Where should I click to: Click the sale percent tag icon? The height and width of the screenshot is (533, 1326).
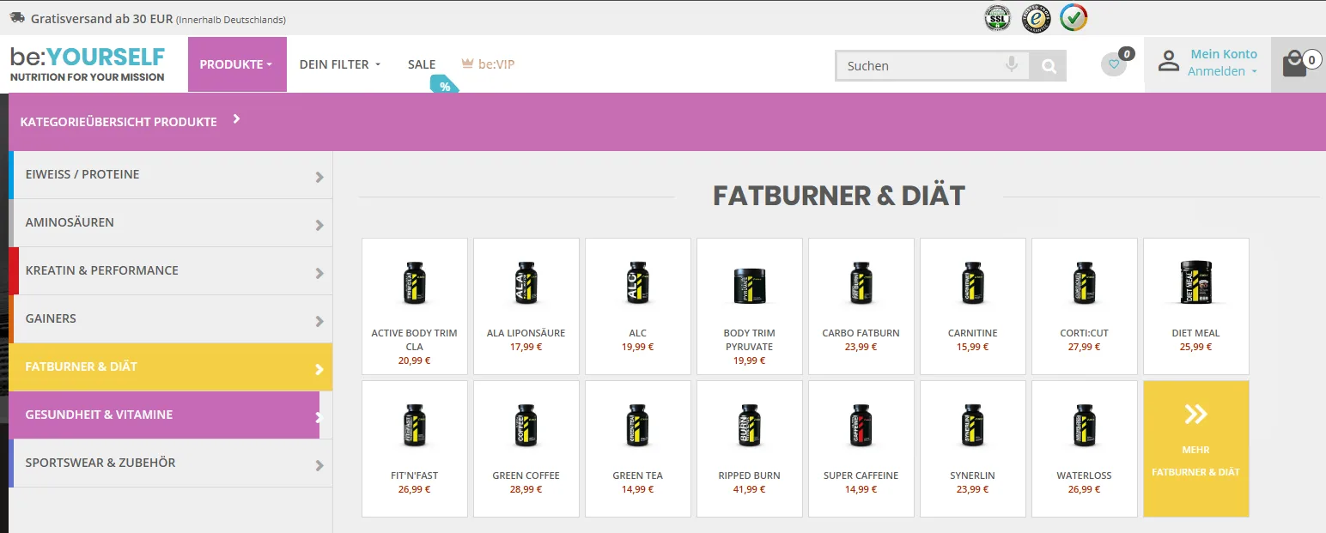click(444, 86)
